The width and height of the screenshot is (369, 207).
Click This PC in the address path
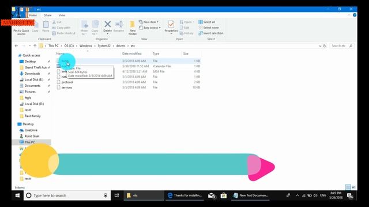click(53, 46)
